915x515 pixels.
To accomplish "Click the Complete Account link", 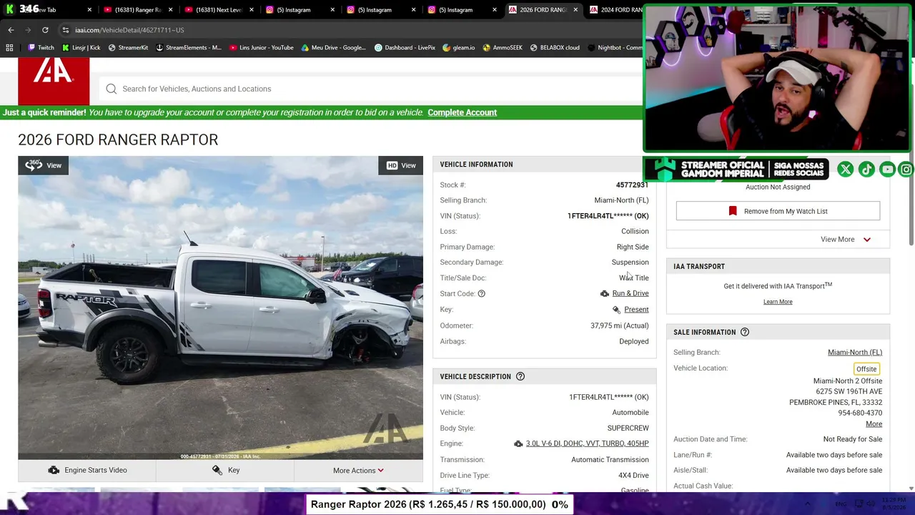I will click(x=462, y=112).
